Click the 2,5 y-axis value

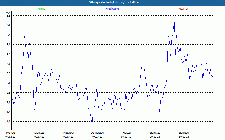(9, 93)
